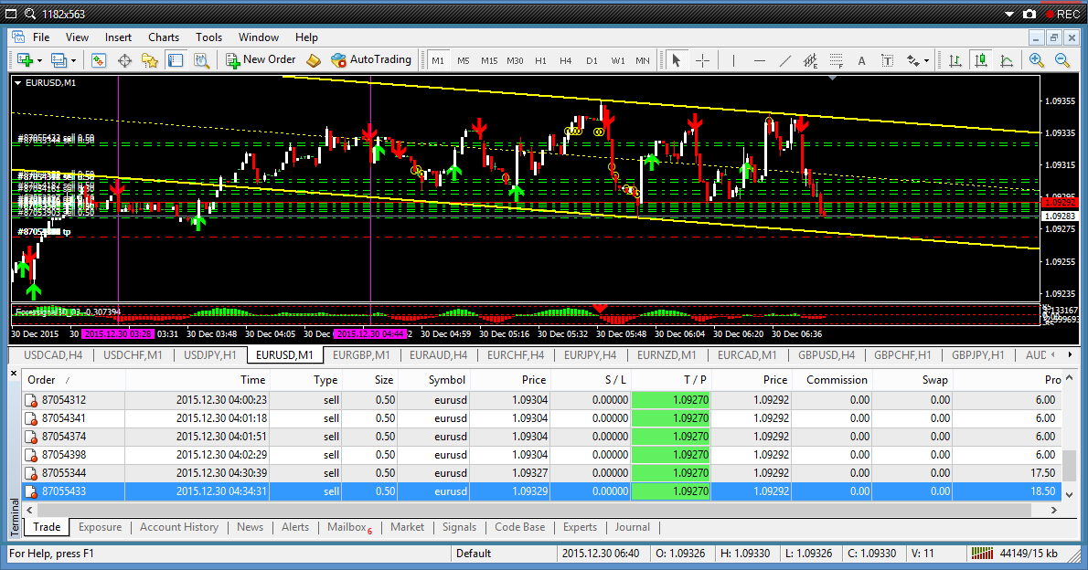
Task: Open the Insert menu
Action: pos(118,37)
